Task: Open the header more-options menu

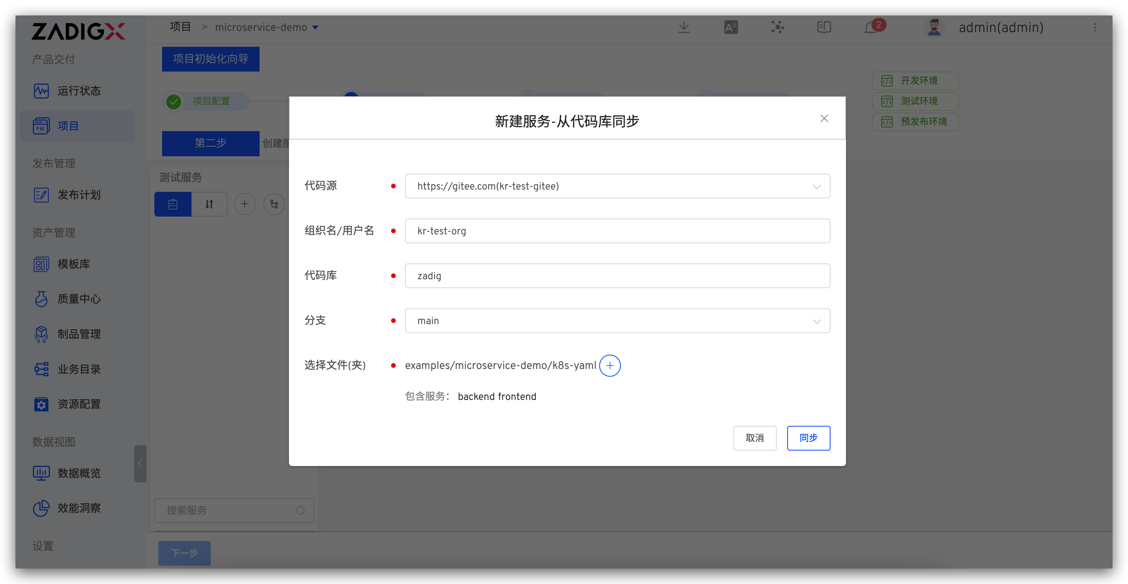Action: (x=1095, y=27)
